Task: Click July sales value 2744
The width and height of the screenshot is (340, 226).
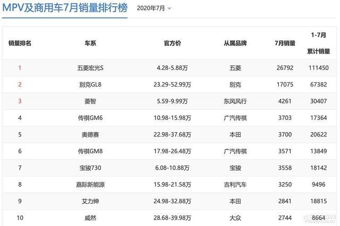Action: (x=285, y=218)
